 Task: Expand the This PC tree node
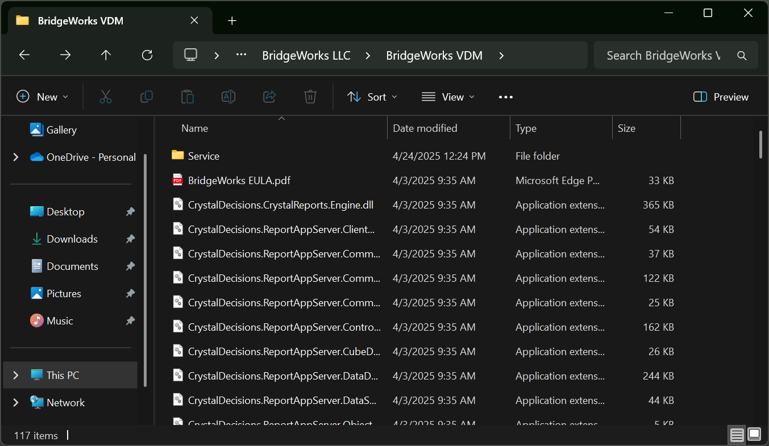pyautogui.click(x=16, y=375)
